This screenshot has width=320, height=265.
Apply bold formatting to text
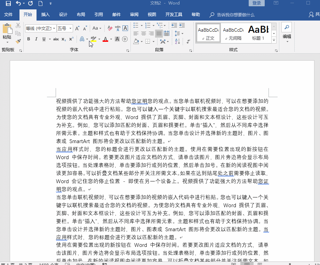pyautogui.click(x=29, y=39)
